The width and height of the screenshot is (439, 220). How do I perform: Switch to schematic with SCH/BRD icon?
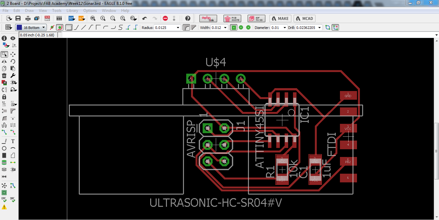47,18
